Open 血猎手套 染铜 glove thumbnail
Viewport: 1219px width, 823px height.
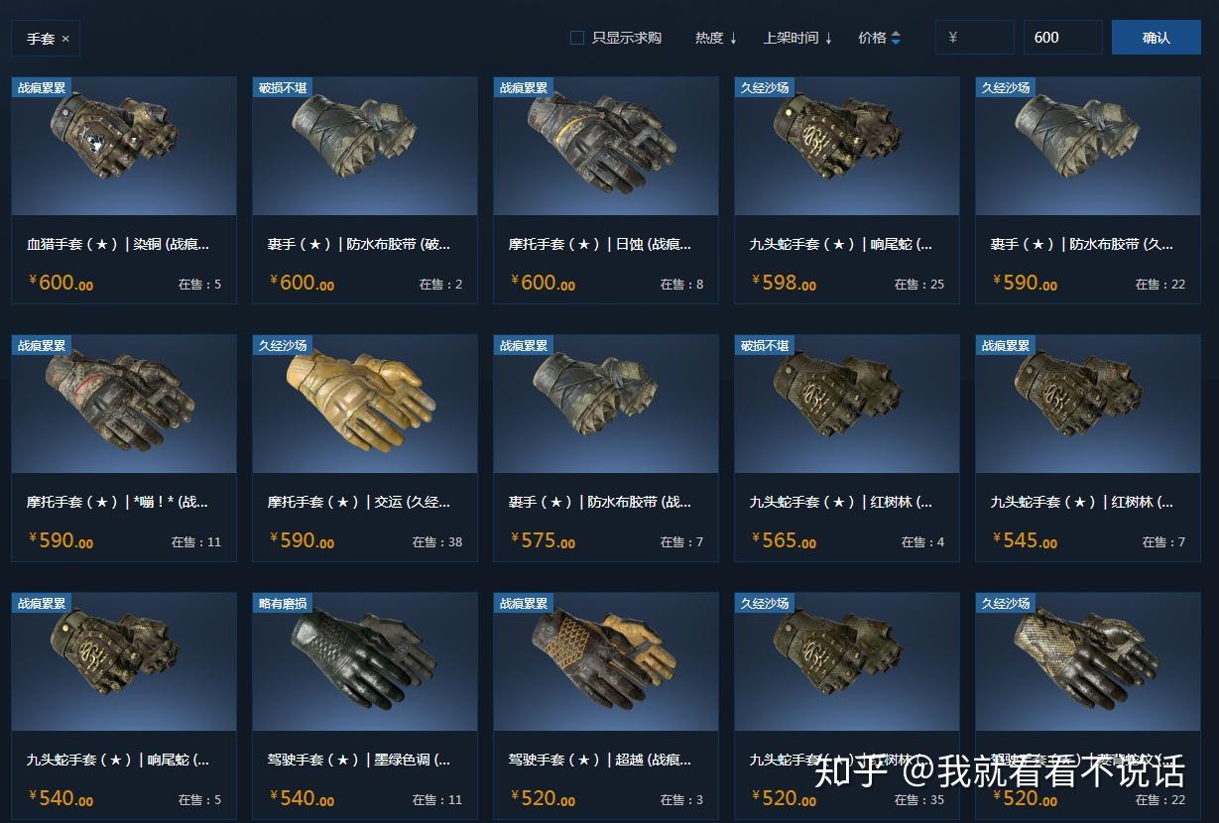tap(124, 146)
